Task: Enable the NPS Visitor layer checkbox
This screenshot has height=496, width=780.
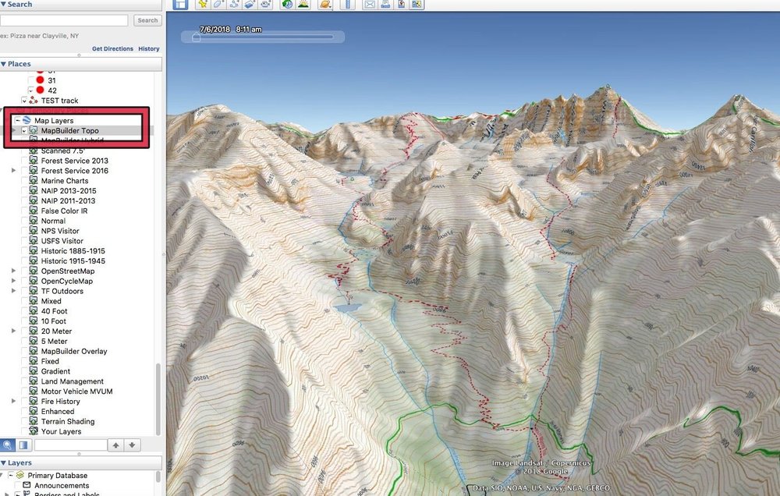Action: click(x=24, y=231)
